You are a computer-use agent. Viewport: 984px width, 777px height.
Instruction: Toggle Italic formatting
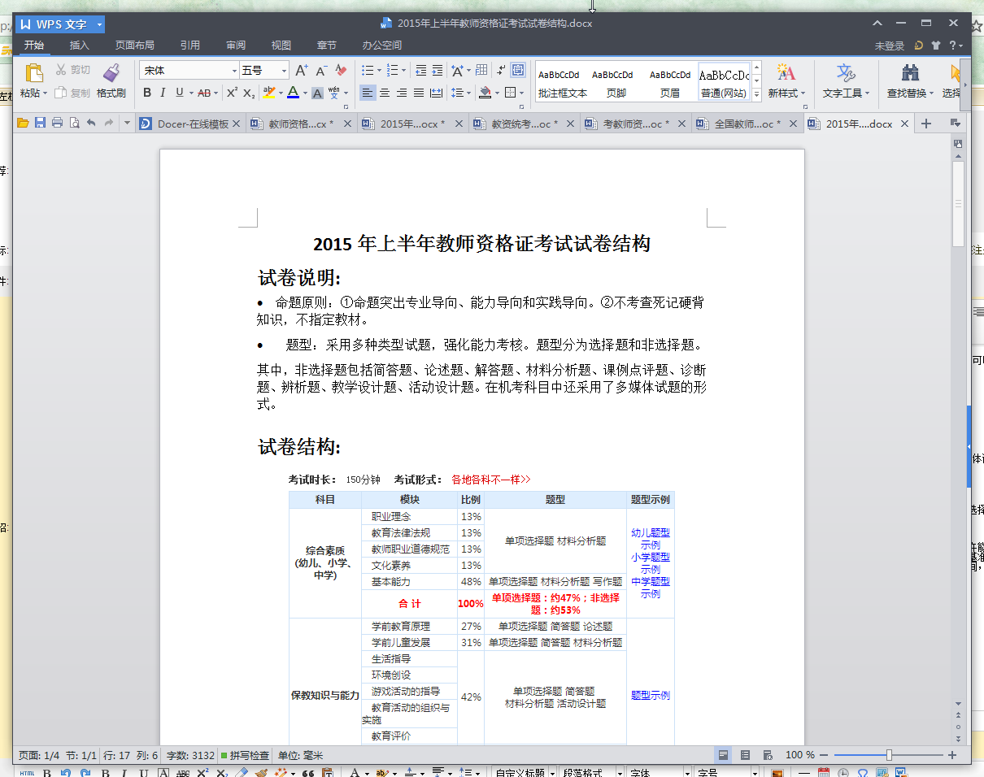click(x=163, y=93)
